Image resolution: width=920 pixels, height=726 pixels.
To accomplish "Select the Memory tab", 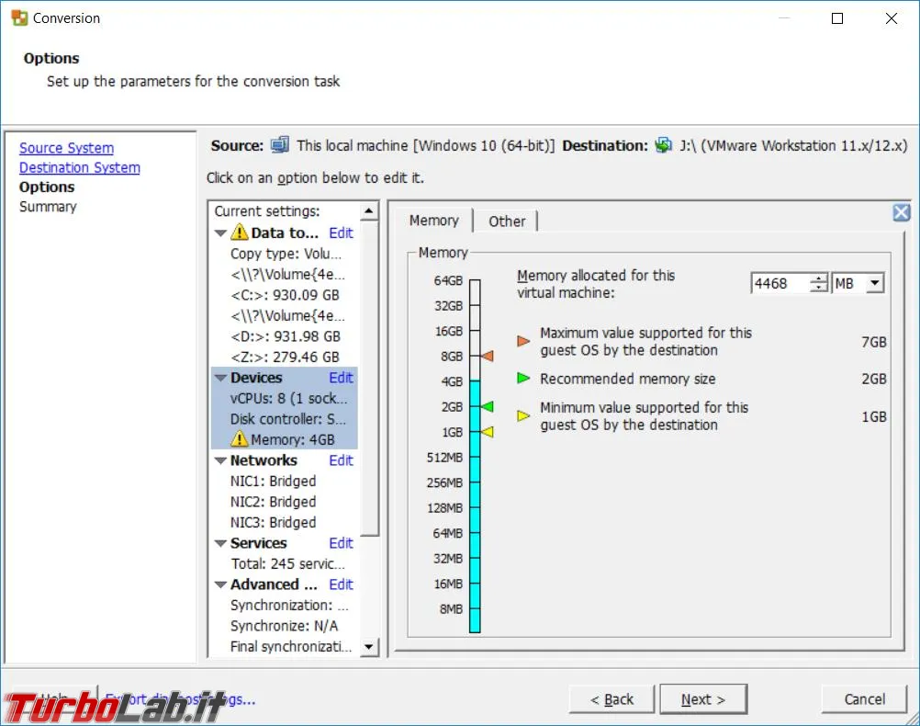I will point(434,221).
